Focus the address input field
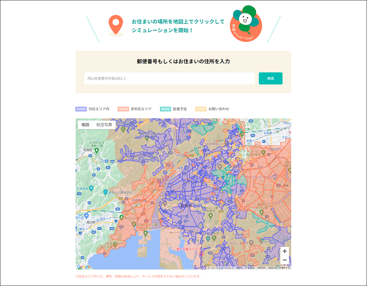The height and width of the screenshot is (286, 367). click(169, 78)
